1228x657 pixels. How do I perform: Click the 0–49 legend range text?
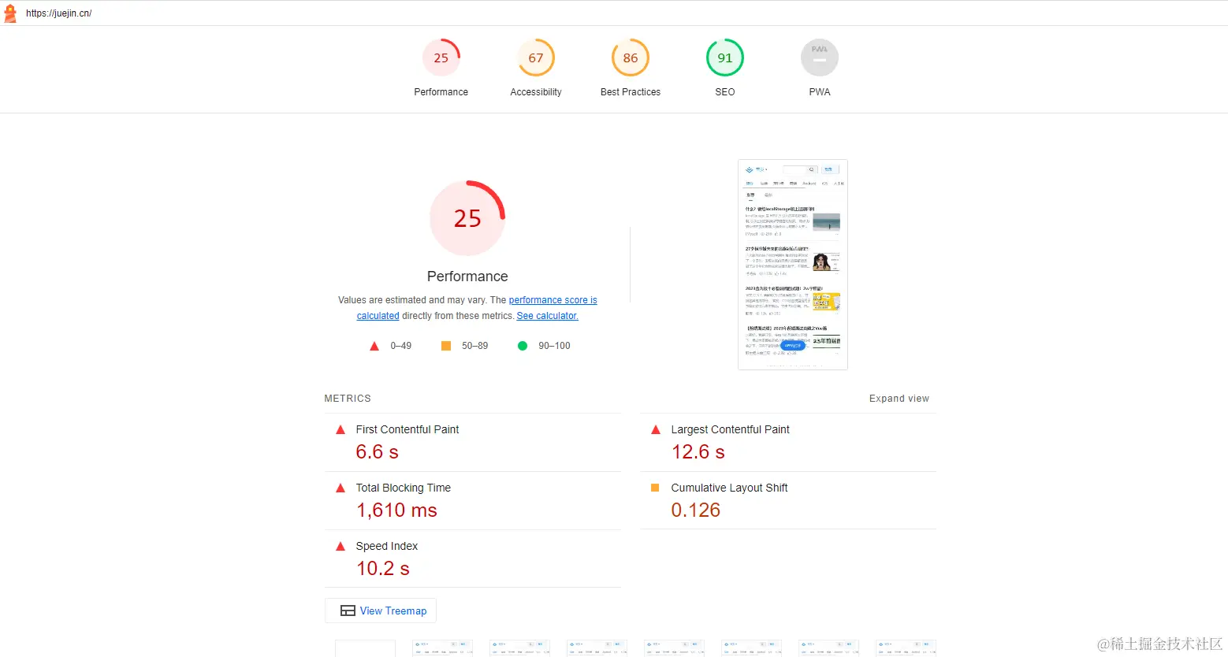pos(401,346)
